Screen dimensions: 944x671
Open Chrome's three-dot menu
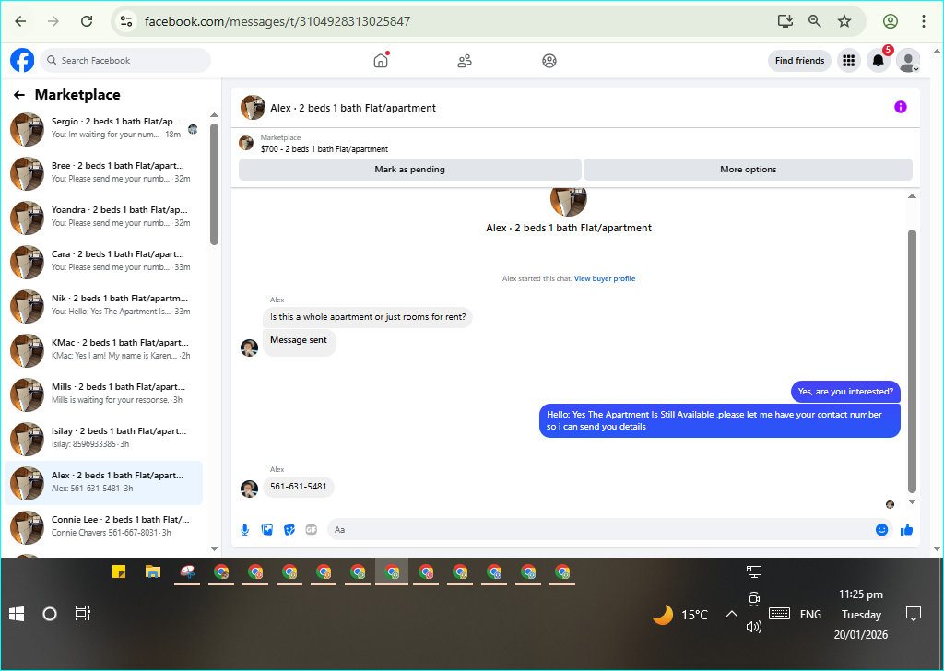924,21
